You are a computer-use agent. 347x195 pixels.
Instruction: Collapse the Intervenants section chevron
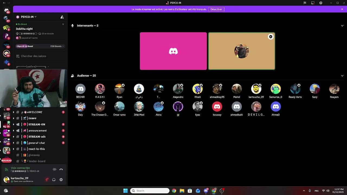(x=342, y=26)
